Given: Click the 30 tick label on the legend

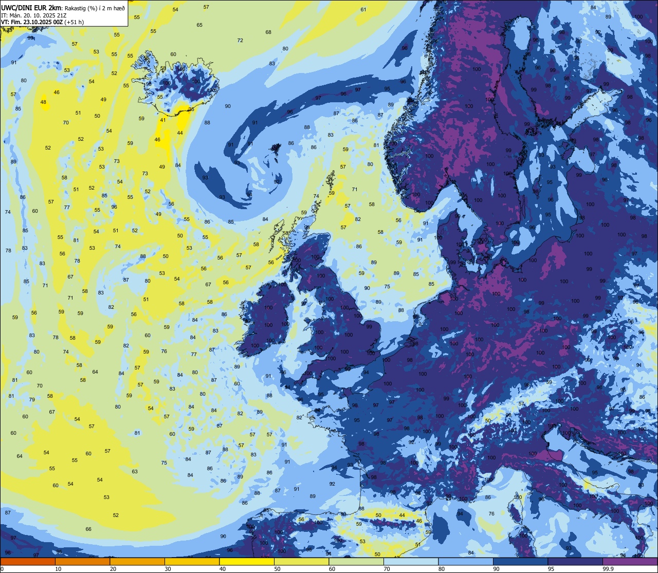Looking at the screenshot, I should pos(168,569).
